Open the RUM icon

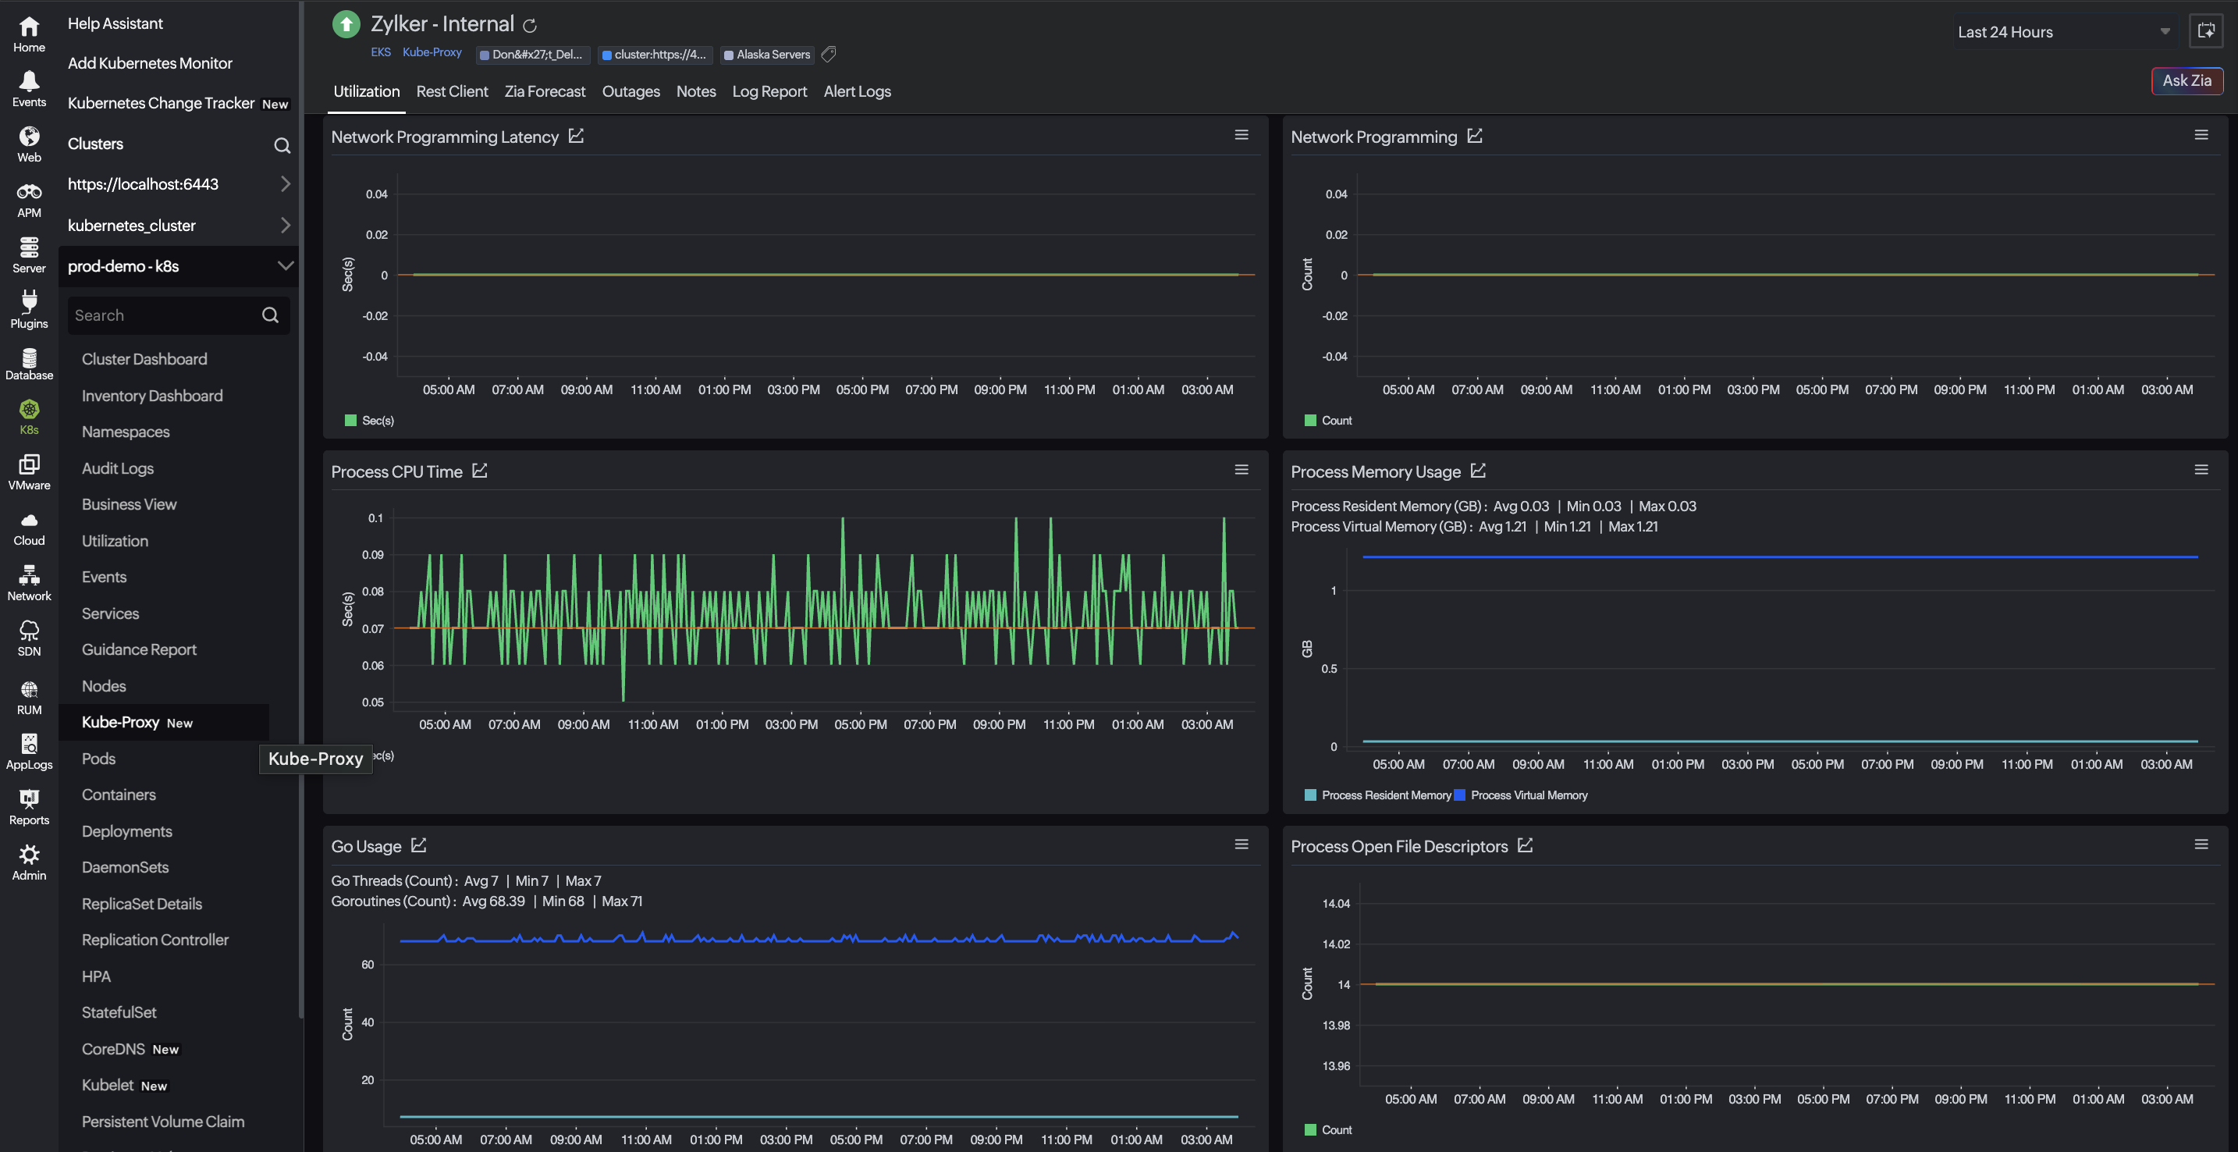pyautogui.click(x=29, y=690)
